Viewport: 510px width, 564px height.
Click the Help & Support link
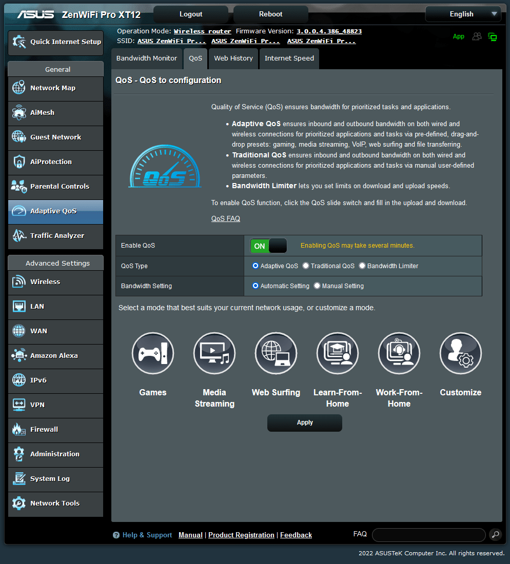(147, 535)
